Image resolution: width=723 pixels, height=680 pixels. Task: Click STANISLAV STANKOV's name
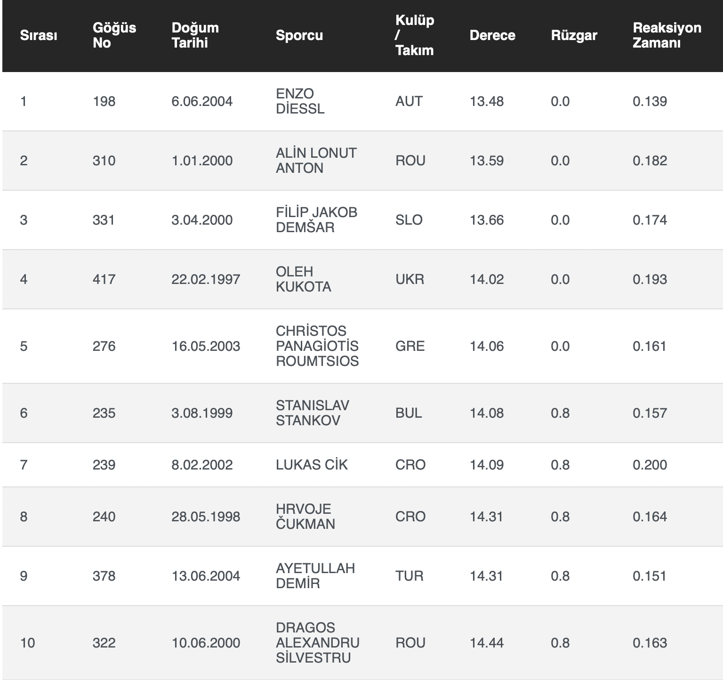point(312,413)
